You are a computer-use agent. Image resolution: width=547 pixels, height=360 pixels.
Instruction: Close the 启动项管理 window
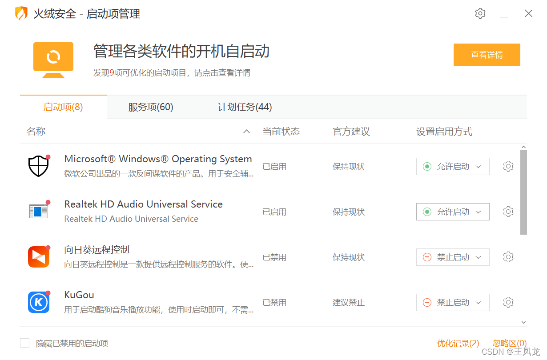[528, 13]
